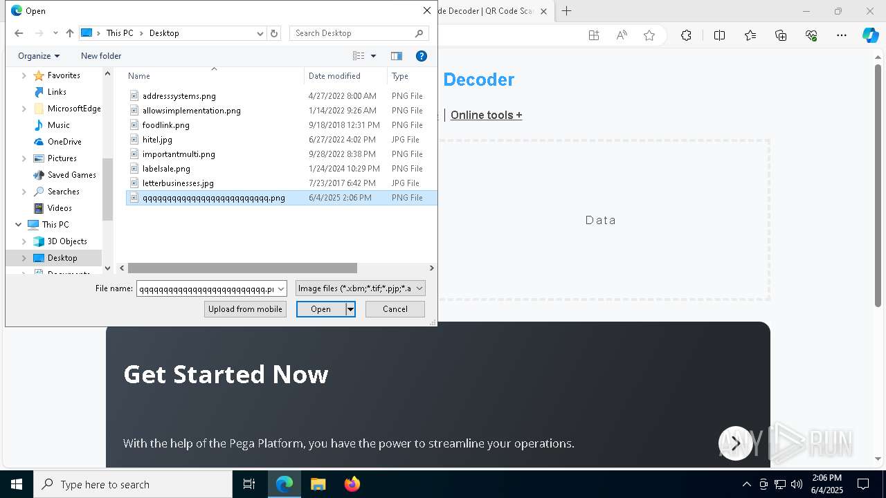The height and width of the screenshot is (498, 886).
Task: Go back in the Open dialog
Action: click(x=19, y=33)
